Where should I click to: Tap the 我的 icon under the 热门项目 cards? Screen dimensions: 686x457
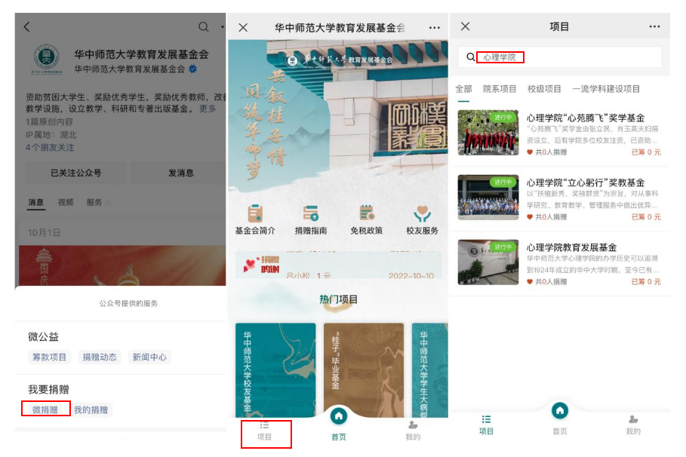coord(413,431)
